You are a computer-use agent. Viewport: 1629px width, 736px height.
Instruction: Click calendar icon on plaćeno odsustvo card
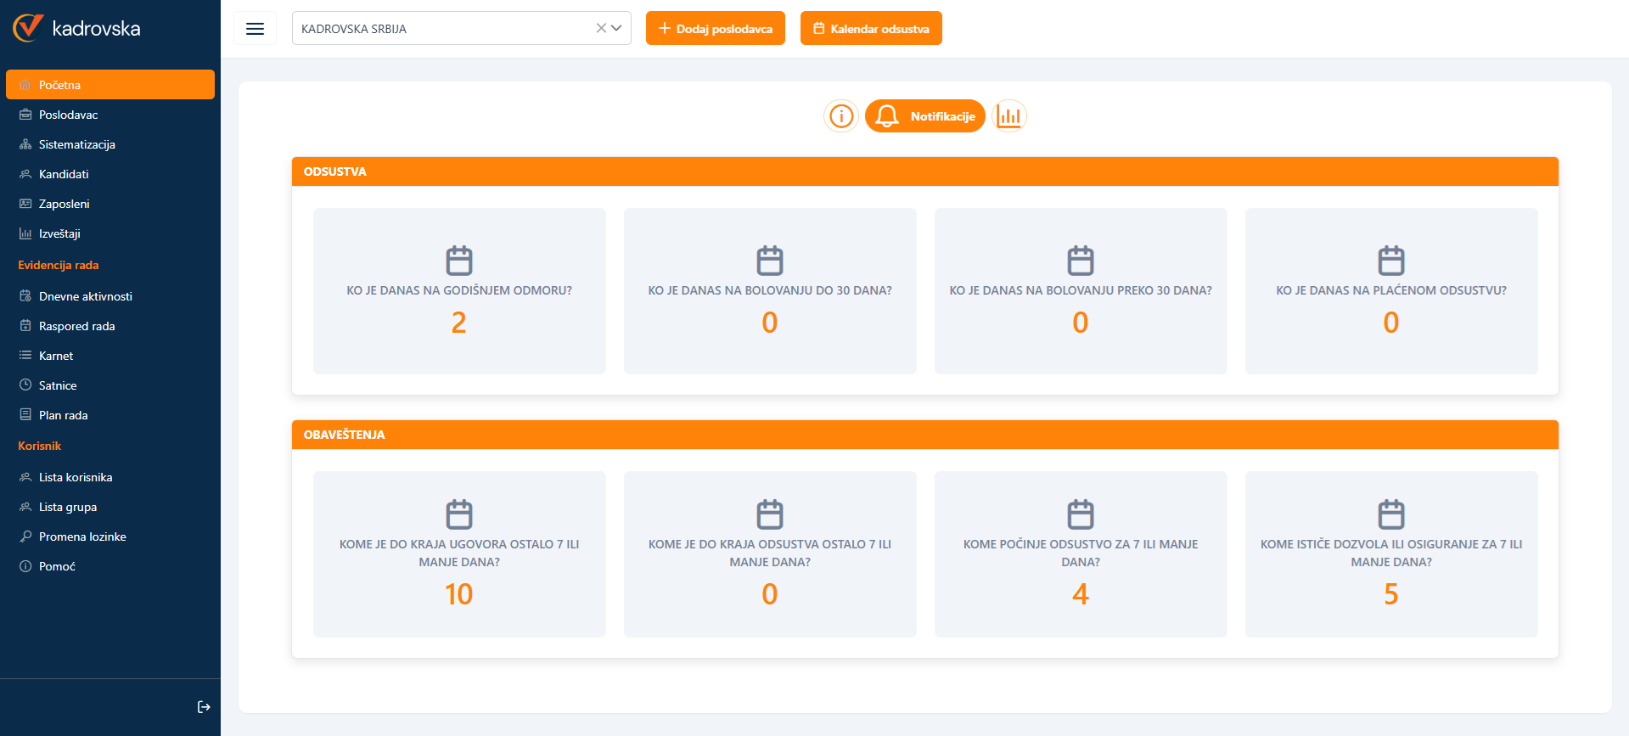(1390, 261)
